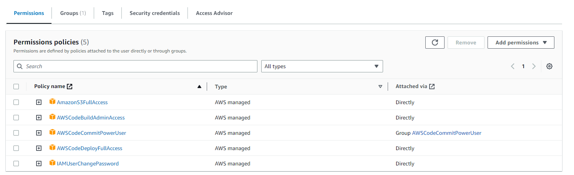Switch to the Groups (1) tab
This screenshot has height=175, width=574.
(73, 13)
